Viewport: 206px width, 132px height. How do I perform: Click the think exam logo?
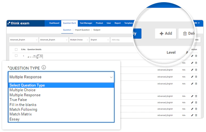pyautogui.click(x=18, y=23)
